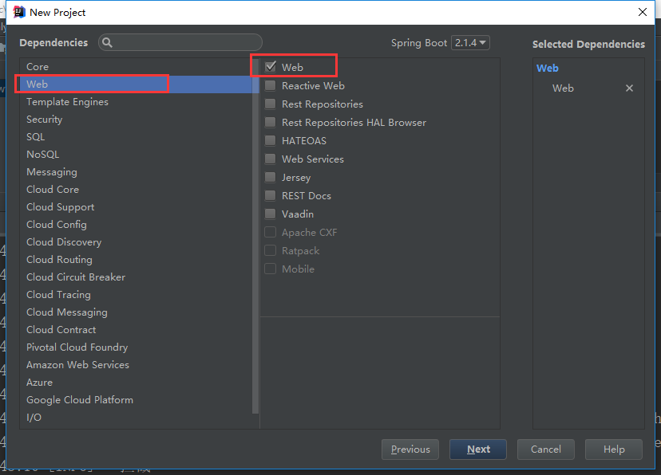Open Help for the dialog
The image size is (661, 475).
click(x=613, y=449)
